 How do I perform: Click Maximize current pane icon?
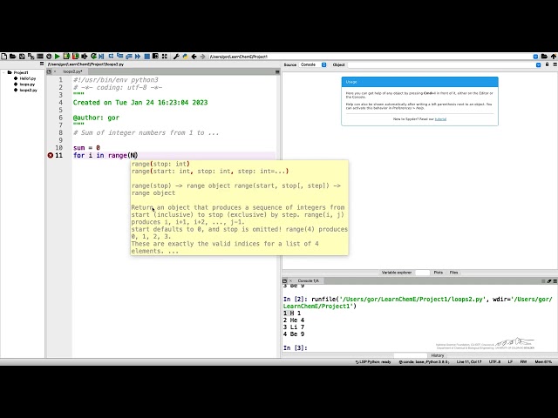click(x=155, y=56)
